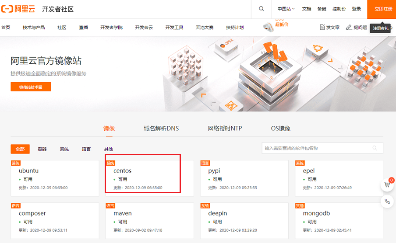Screen dimensions: 396x243
Task: Open the 社区 nav item
Action: (62, 27)
